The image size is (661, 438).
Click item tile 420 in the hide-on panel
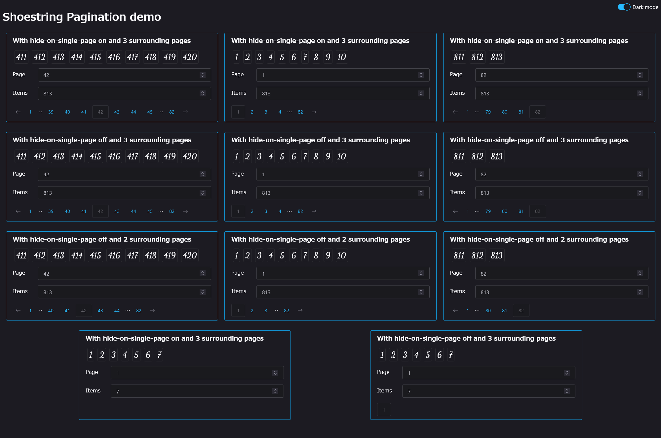coord(190,57)
